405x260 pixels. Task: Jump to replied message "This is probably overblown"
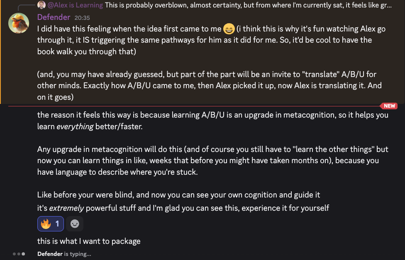(x=248, y=5)
